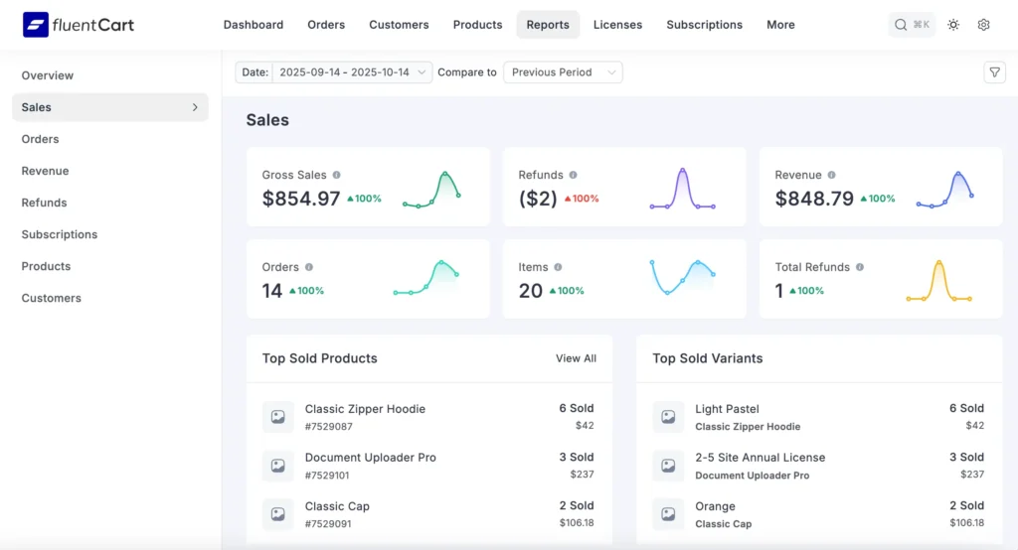Click the Refunds card info icon
This screenshot has height=550, width=1018.
click(574, 175)
